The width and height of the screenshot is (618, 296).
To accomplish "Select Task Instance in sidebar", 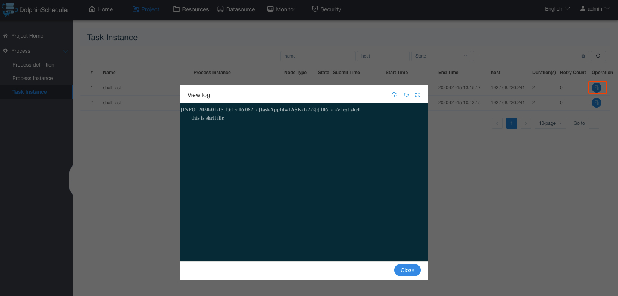I will click(30, 92).
